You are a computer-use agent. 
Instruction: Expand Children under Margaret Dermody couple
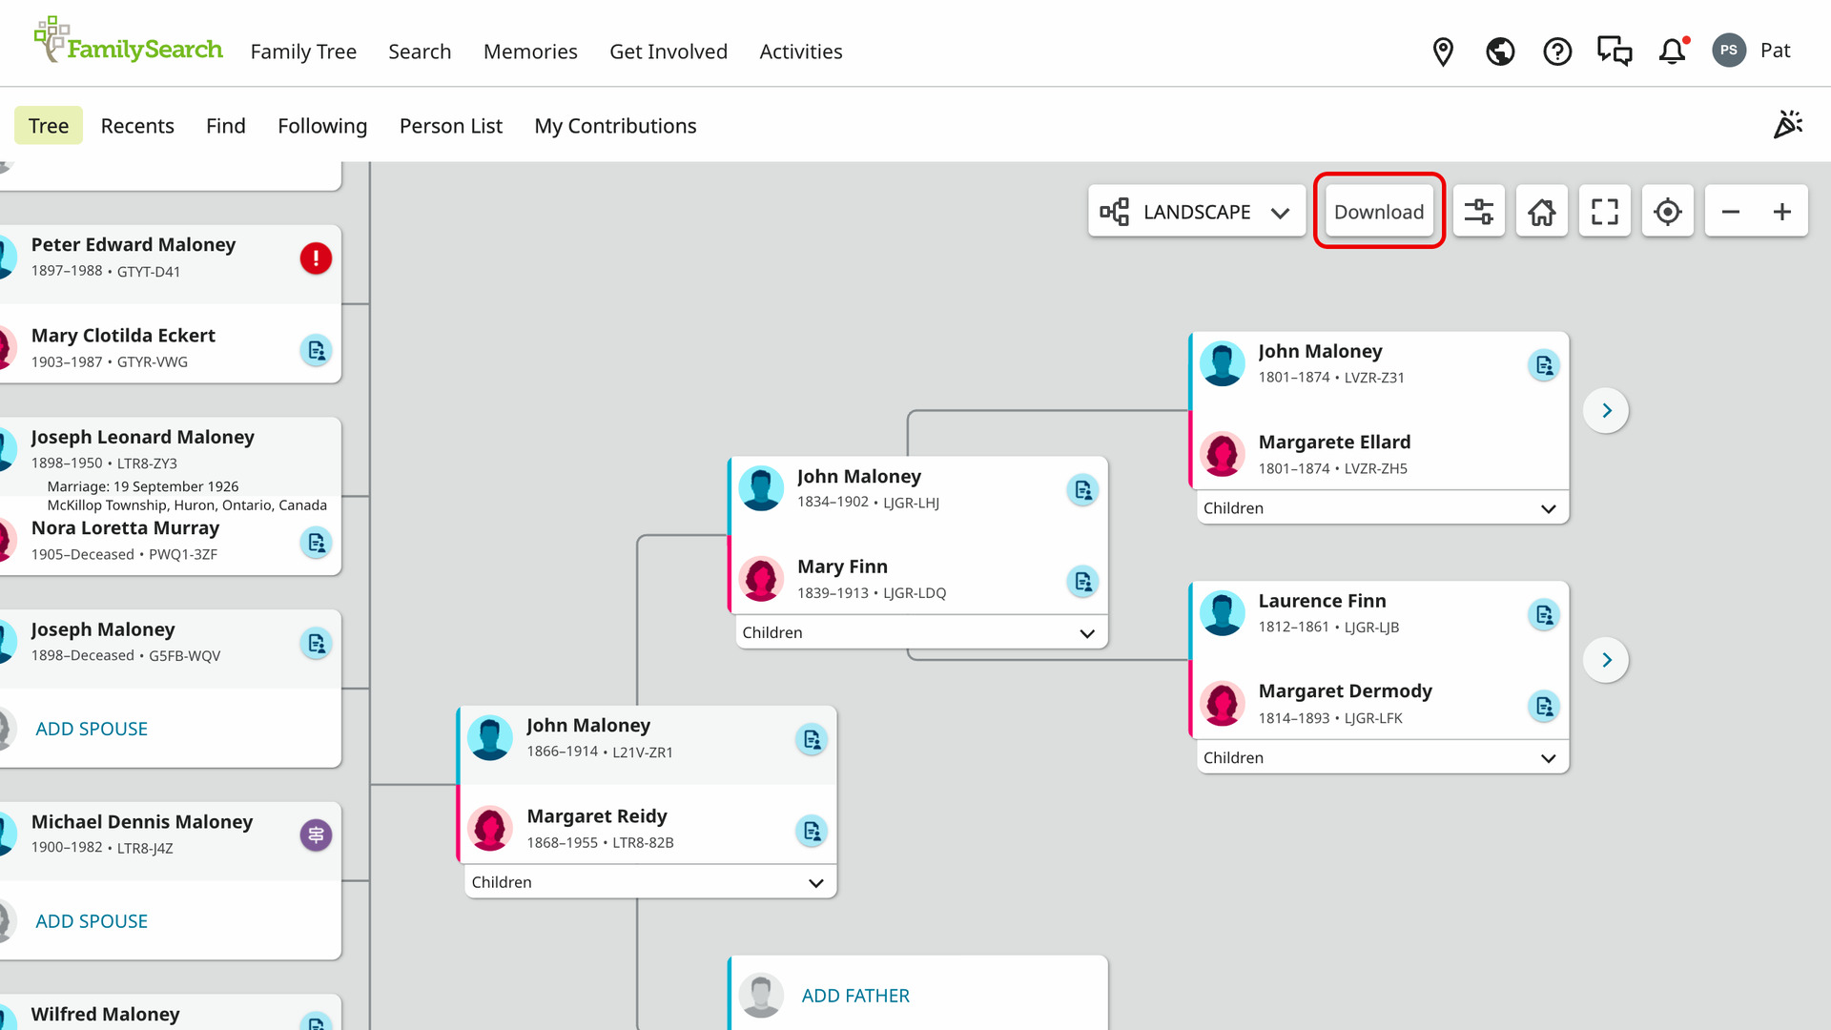pyautogui.click(x=1383, y=757)
